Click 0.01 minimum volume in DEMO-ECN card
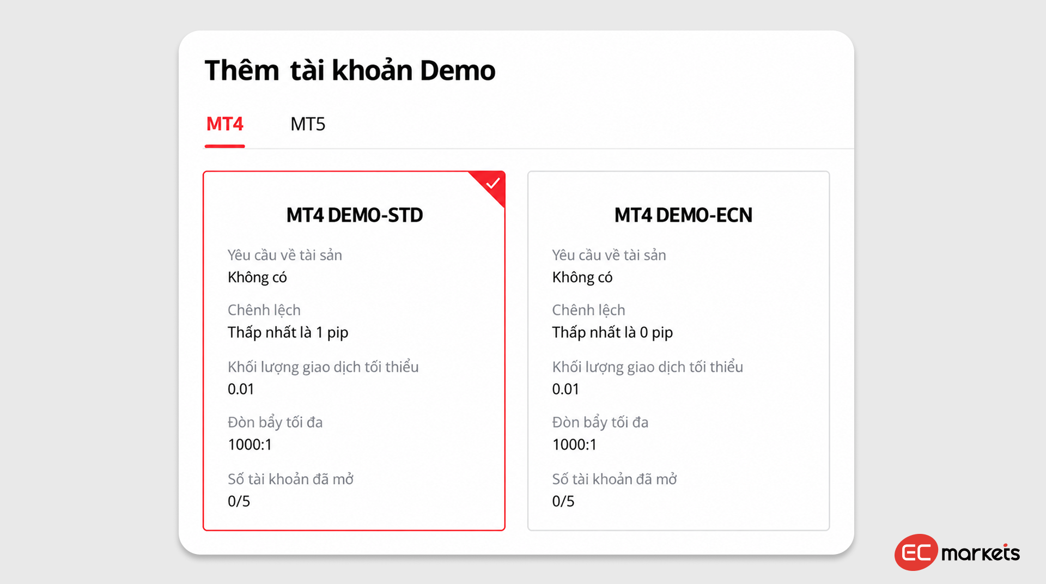 click(x=565, y=389)
